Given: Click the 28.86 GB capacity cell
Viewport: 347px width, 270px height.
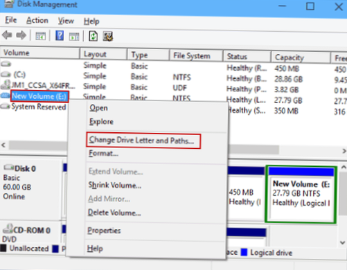Looking at the screenshot, I should coord(288,79).
